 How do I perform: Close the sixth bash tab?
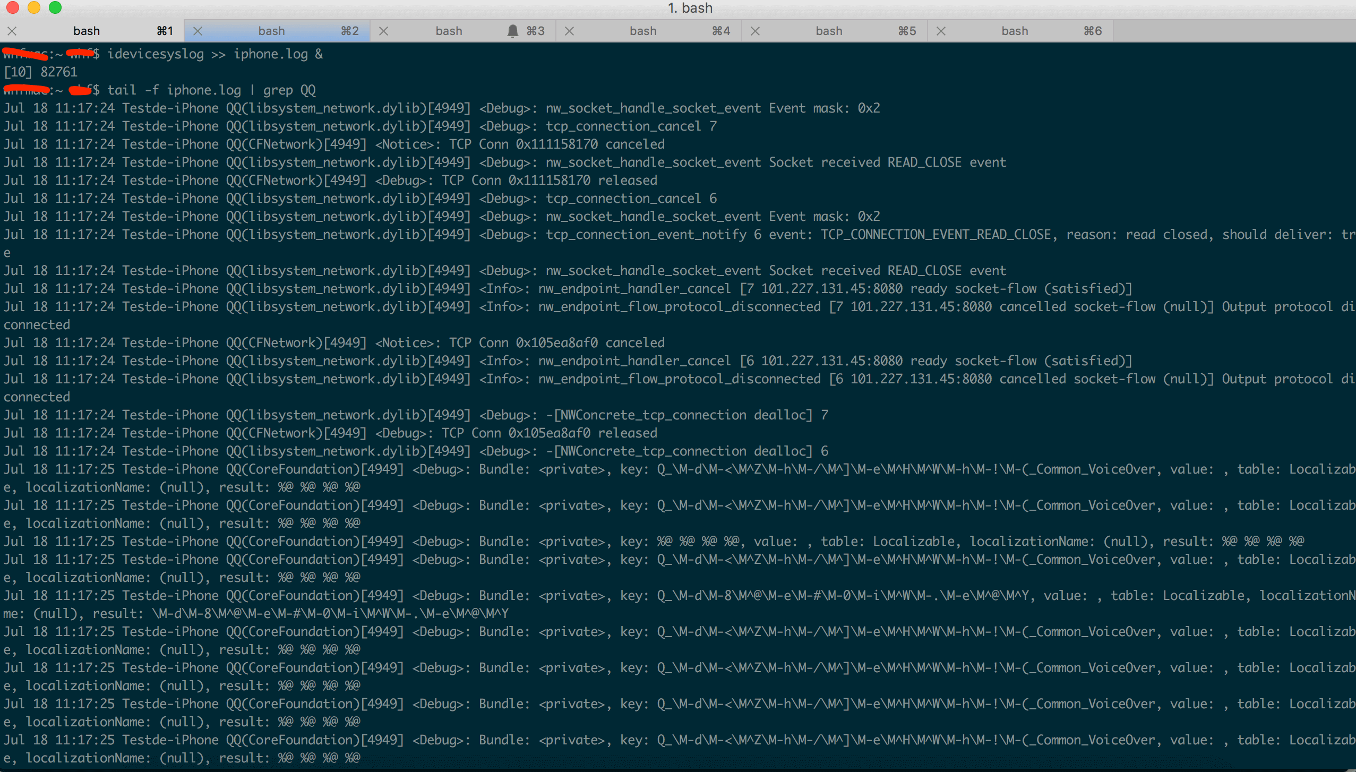click(941, 31)
